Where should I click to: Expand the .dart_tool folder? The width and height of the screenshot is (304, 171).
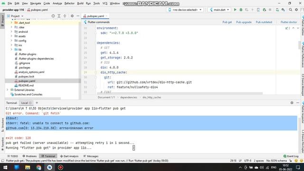tap(11, 23)
